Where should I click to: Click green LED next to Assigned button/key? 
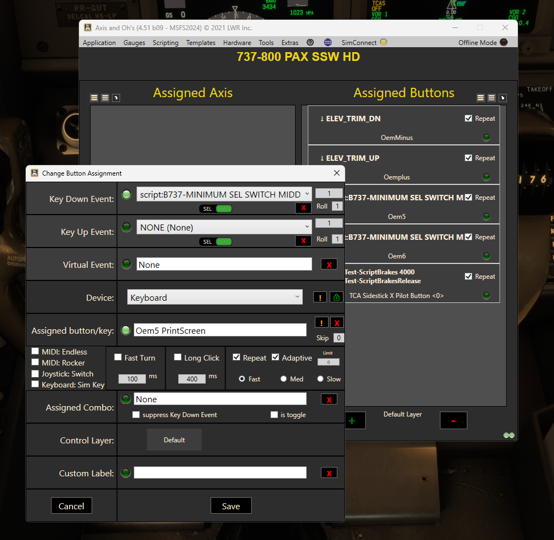pyautogui.click(x=126, y=330)
